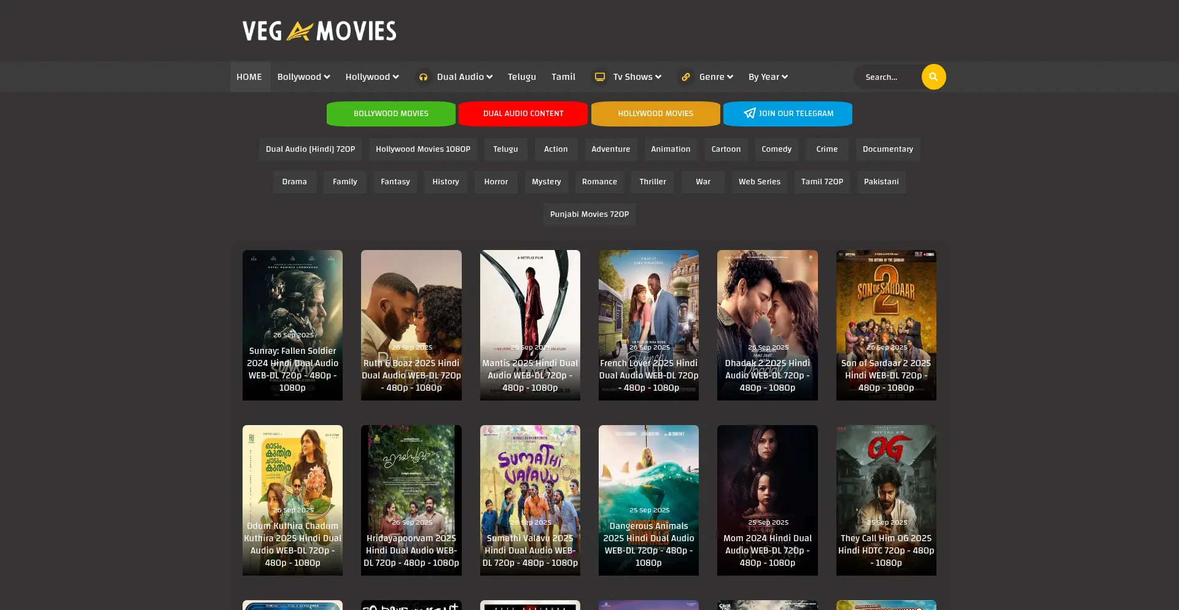Open Odum Kuthira Chadum Kuthira poster
1179x610 pixels.
pyautogui.click(x=292, y=500)
